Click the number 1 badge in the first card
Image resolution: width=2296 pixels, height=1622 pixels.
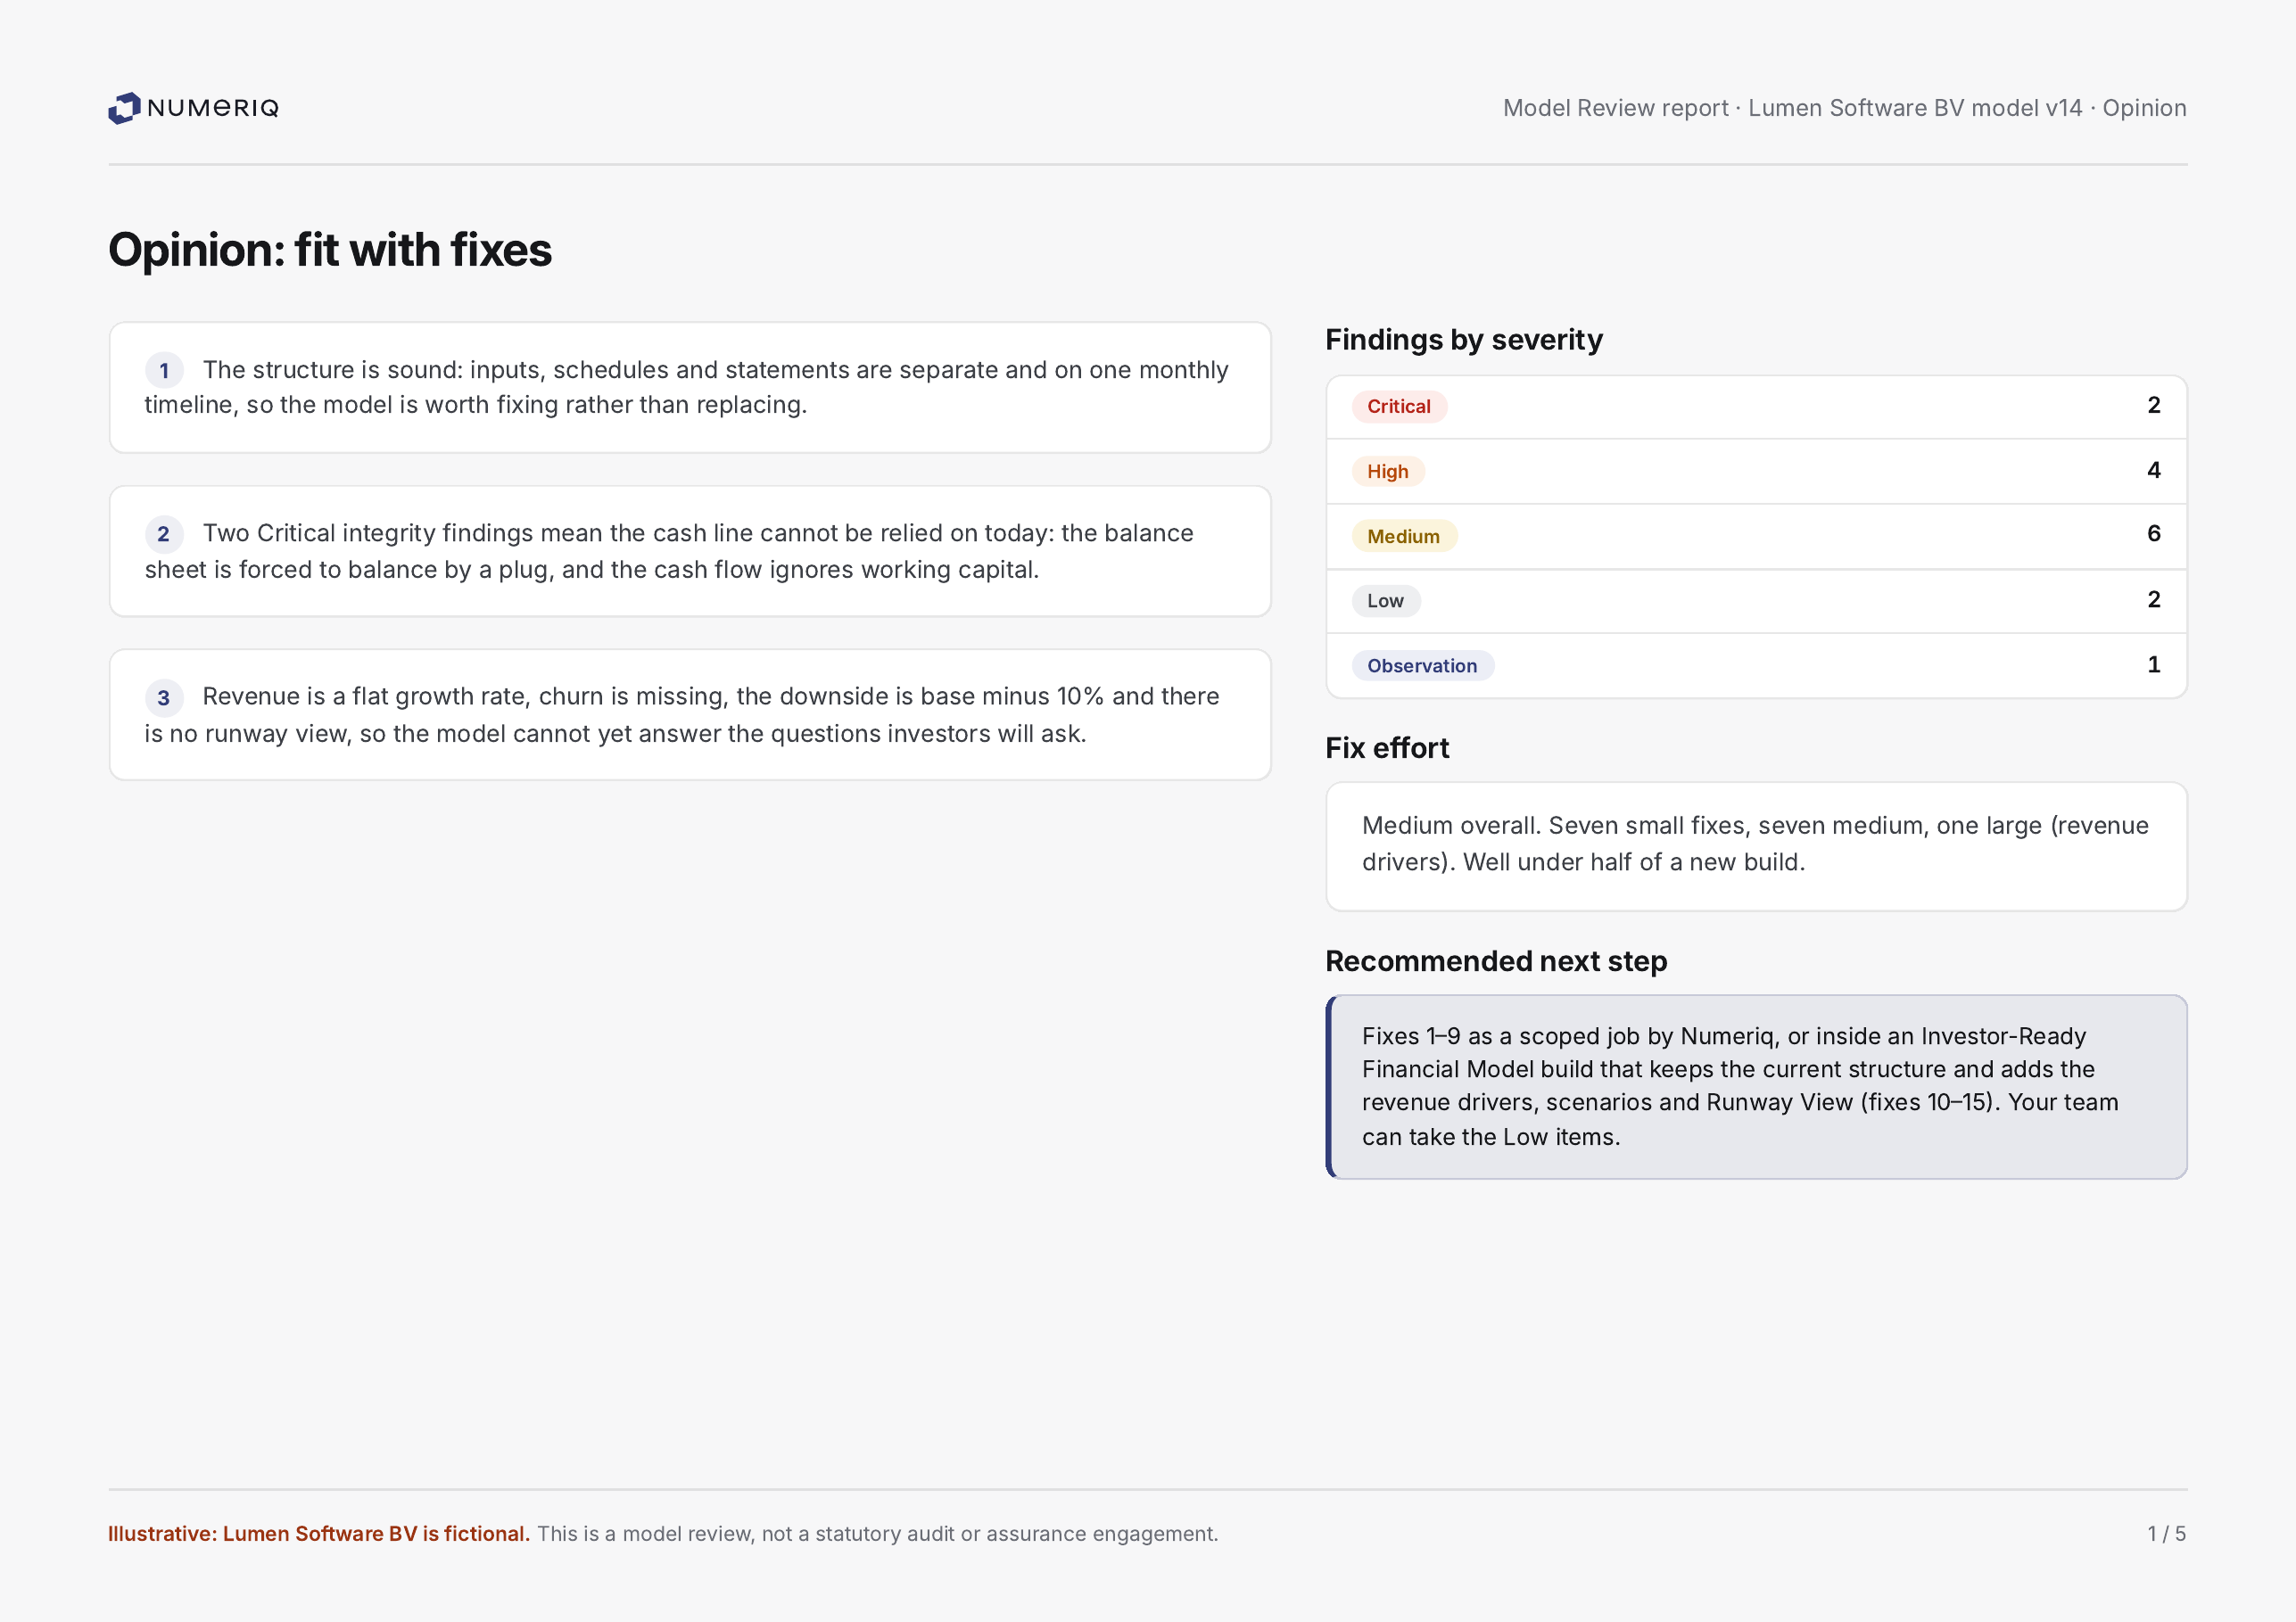tap(164, 371)
